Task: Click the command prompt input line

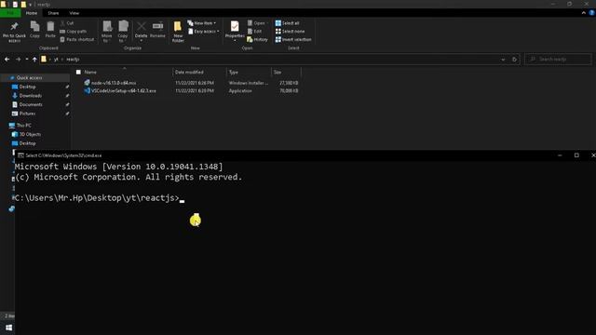Action: pyautogui.click(x=99, y=198)
